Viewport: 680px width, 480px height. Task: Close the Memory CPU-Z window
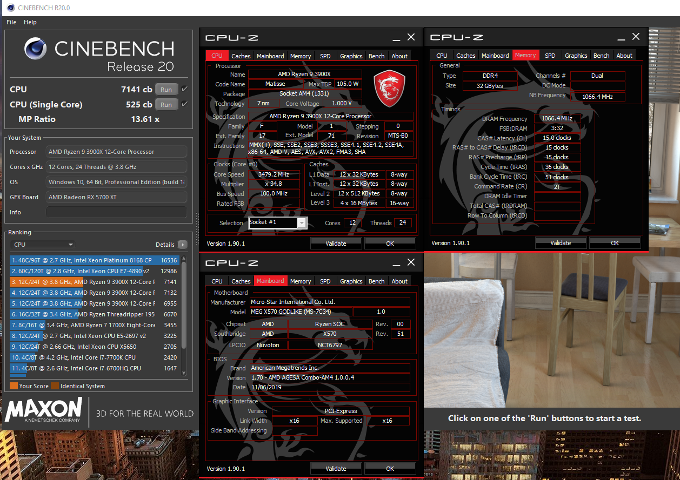[636, 37]
